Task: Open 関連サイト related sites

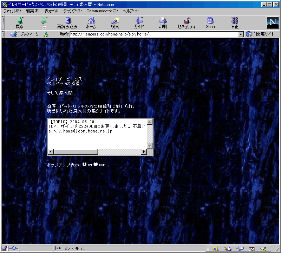Action: pyautogui.click(x=260, y=34)
